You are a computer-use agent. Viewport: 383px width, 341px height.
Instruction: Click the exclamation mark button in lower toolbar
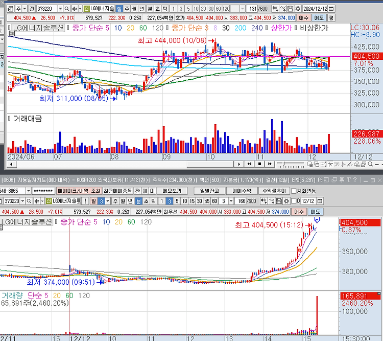tap(85, 201)
